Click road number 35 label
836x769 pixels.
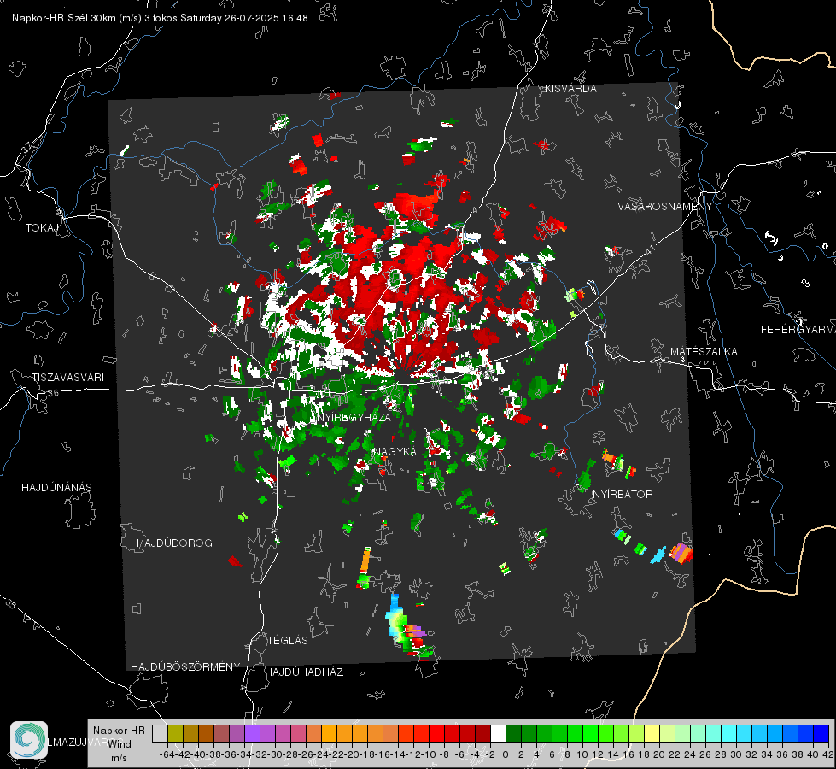(x=10, y=603)
